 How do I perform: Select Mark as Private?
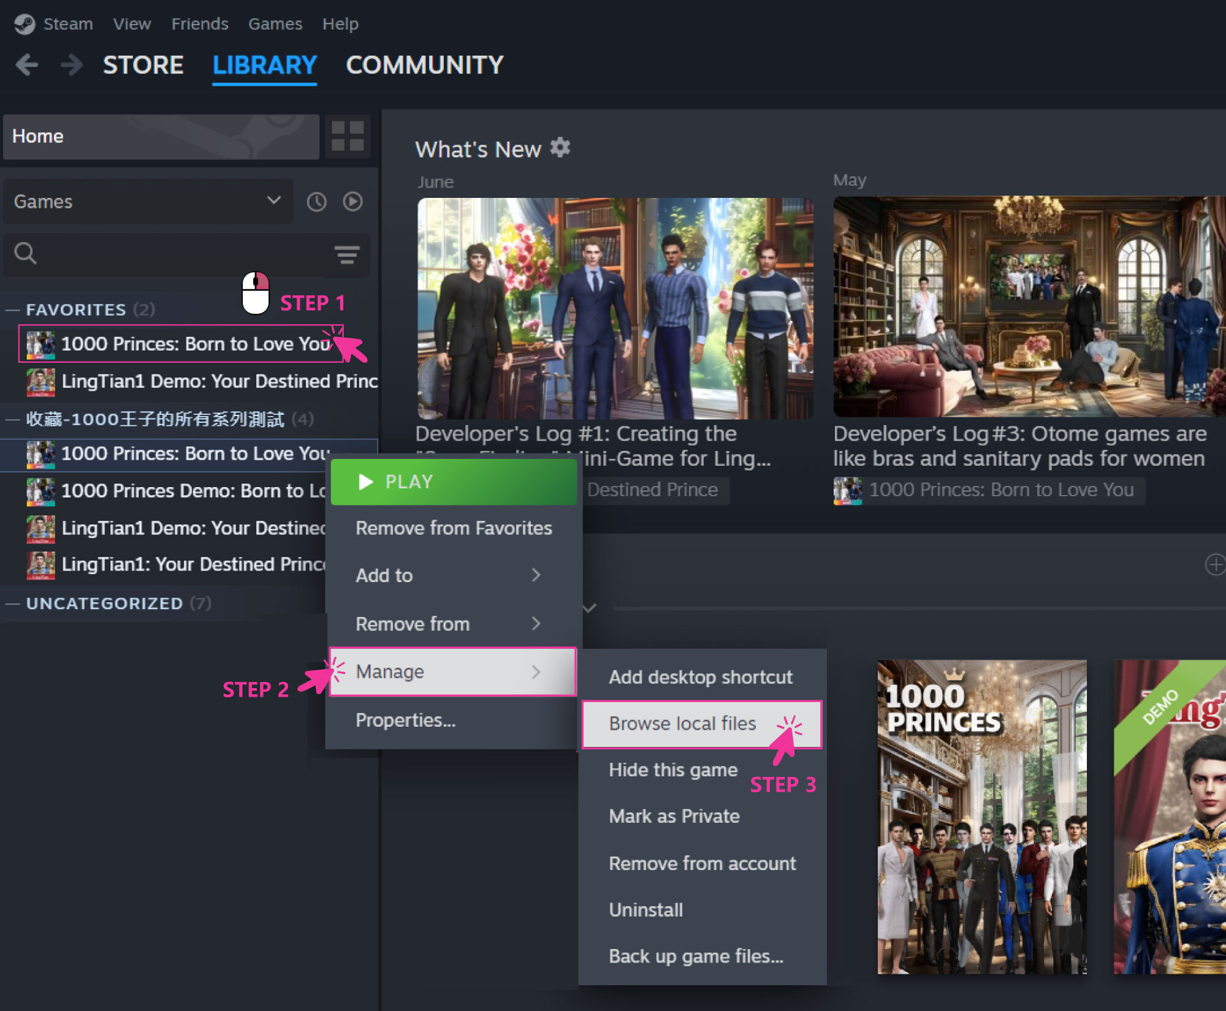(x=702, y=817)
